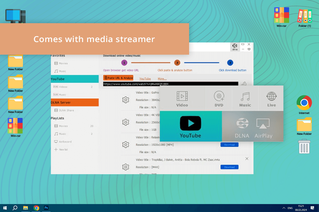Open Chrome from the taskbar
The image size is (319, 212).
pyautogui.click(x=36, y=208)
